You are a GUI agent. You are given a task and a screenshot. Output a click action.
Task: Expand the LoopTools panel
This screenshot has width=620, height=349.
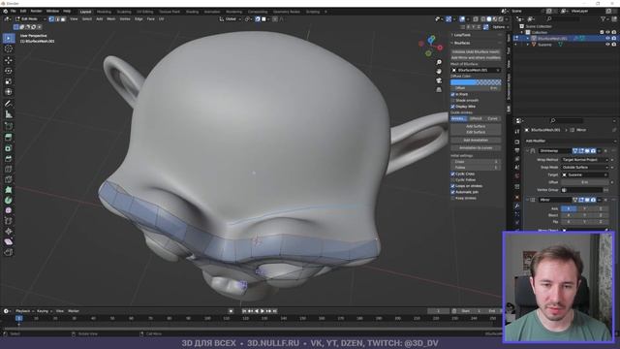tap(452, 35)
